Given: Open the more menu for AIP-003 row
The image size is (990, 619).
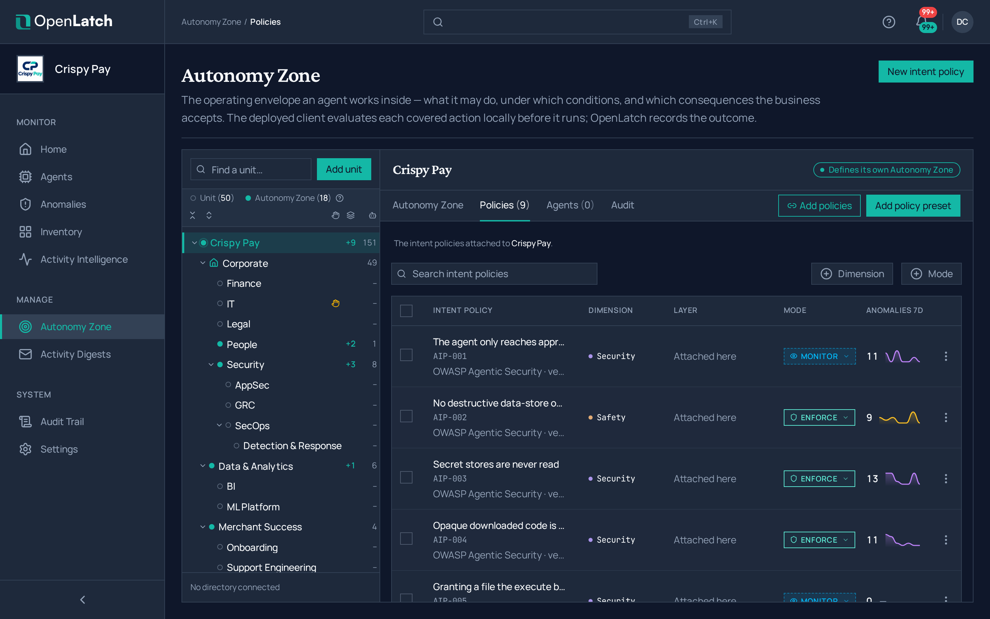Looking at the screenshot, I should tap(946, 479).
